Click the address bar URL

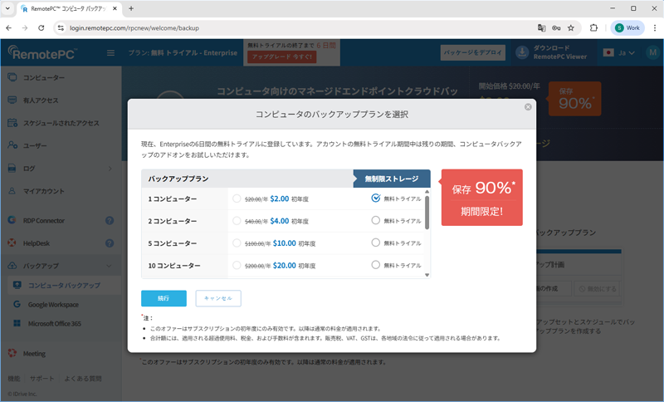134,28
